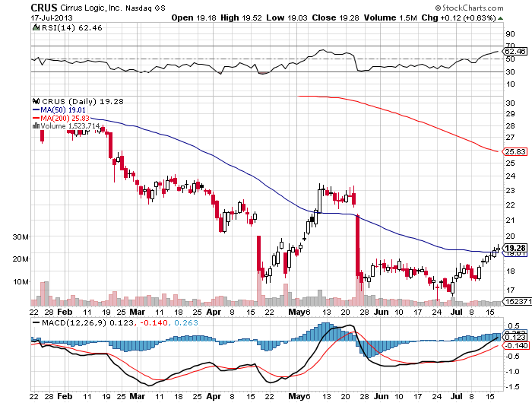The height and width of the screenshot is (403, 532).
Task: Click the 50 label on the RSI axis
Action: 510,59
